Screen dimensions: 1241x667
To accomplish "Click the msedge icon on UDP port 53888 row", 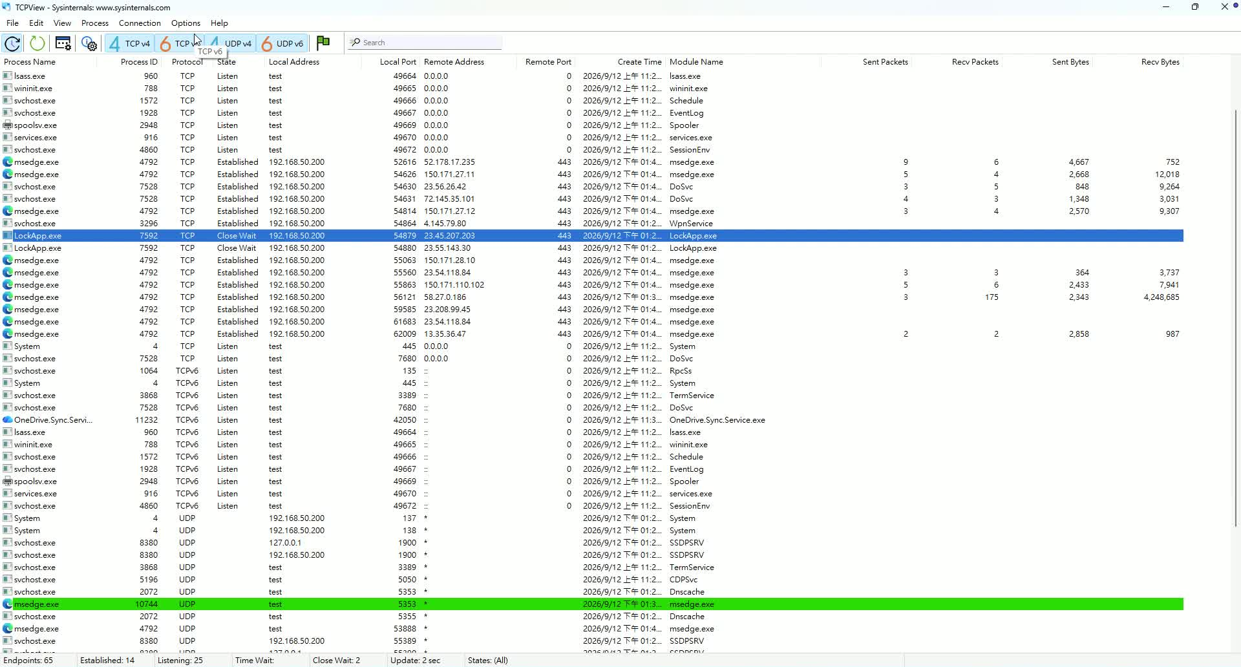I will coord(8,629).
